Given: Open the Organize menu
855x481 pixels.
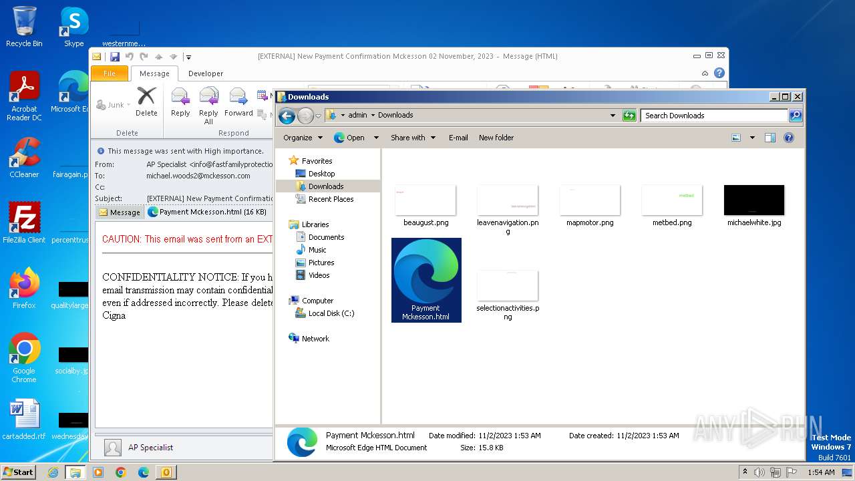Looking at the screenshot, I should (303, 138).
